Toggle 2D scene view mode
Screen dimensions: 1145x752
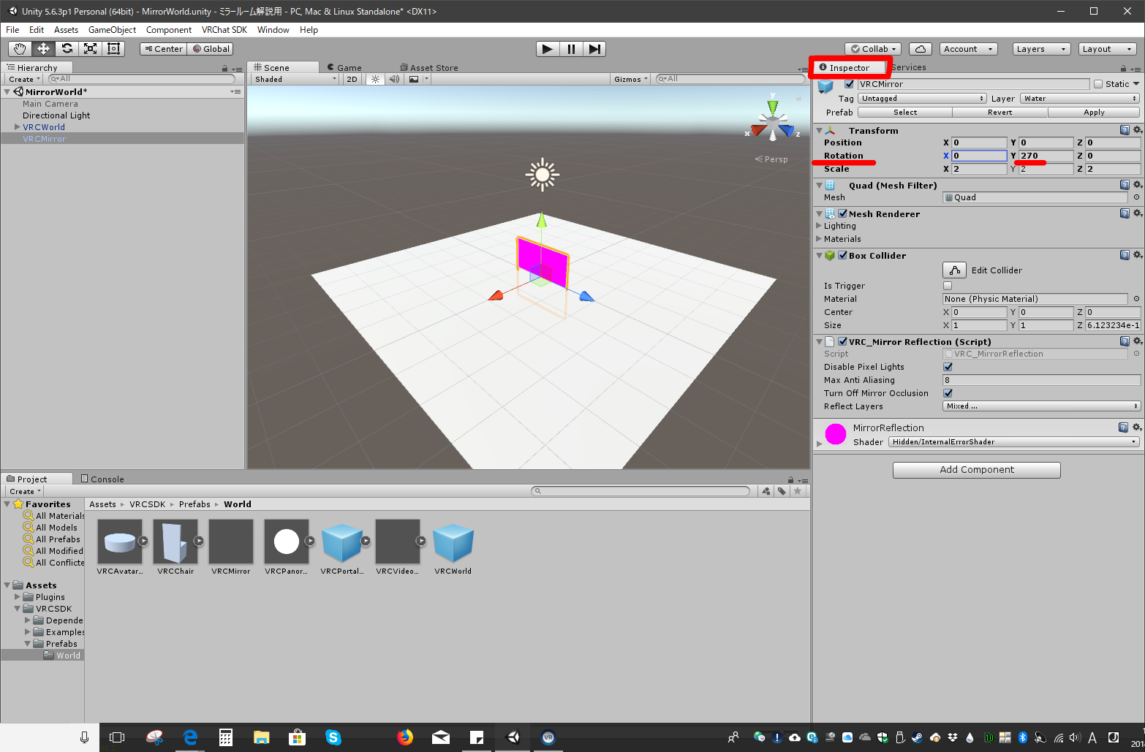click(352, 79)
